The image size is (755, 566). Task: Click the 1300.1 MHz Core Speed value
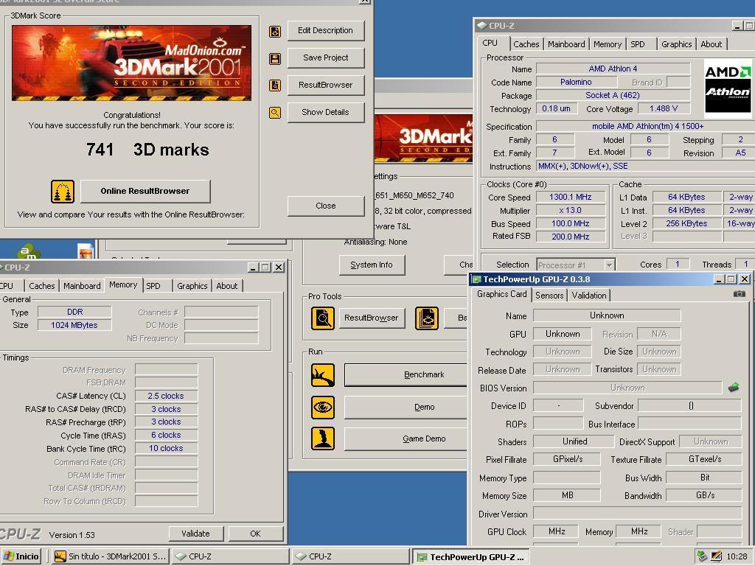pyautogui.click(x=570, y=198)
